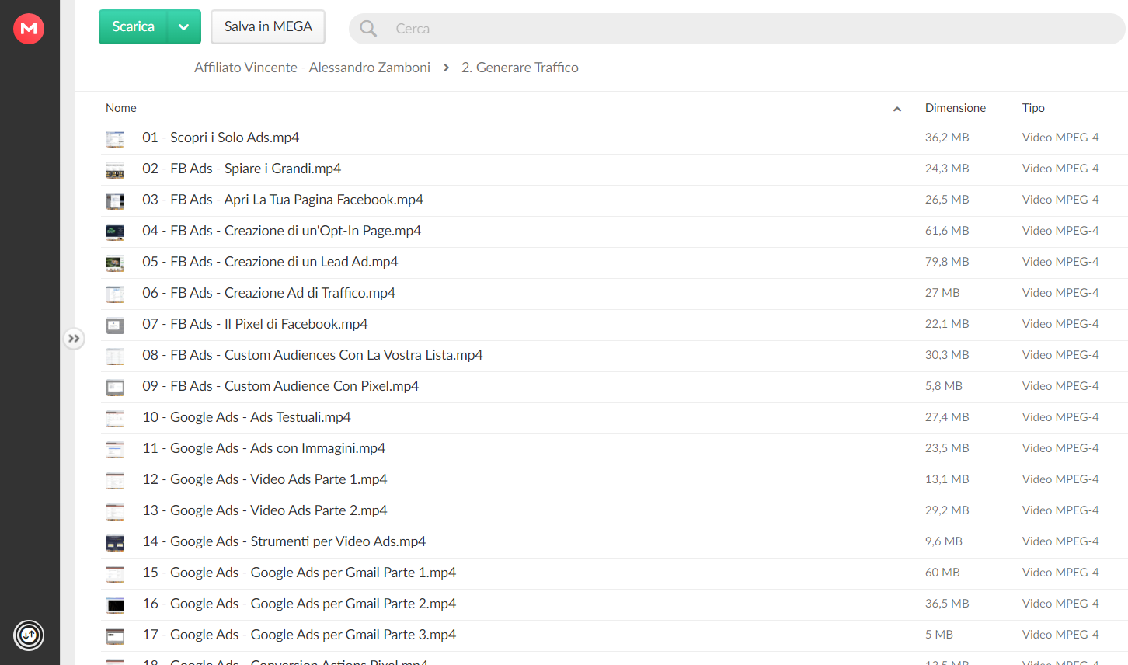Select file 10 - Google Ads - Ads Testuali.mp4
Viewport: 1128px width, 665px height.
click(246, 417)
